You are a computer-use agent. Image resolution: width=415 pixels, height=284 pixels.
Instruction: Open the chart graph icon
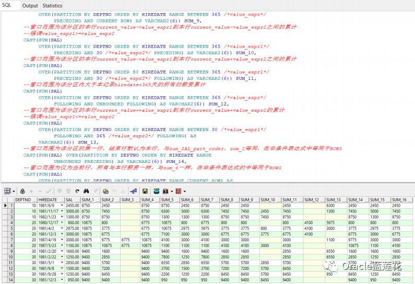click(165, 191)
